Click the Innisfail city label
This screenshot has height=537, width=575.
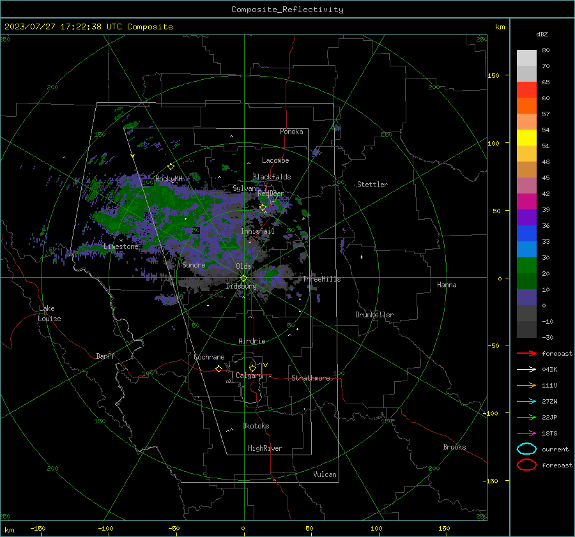coord(257,231)
